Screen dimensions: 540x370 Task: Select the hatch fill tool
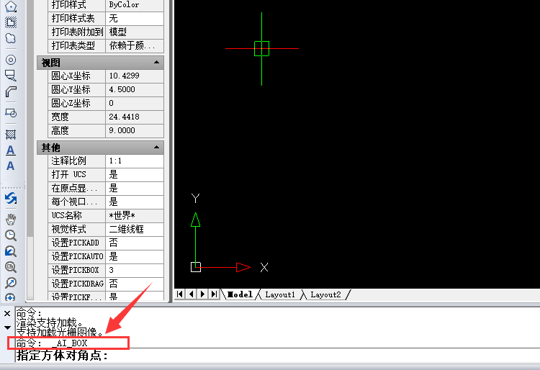pos(11,135)
